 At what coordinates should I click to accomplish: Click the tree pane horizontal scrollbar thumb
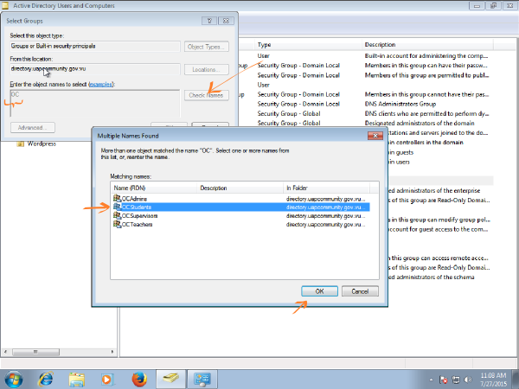click(x=35, y=352)
